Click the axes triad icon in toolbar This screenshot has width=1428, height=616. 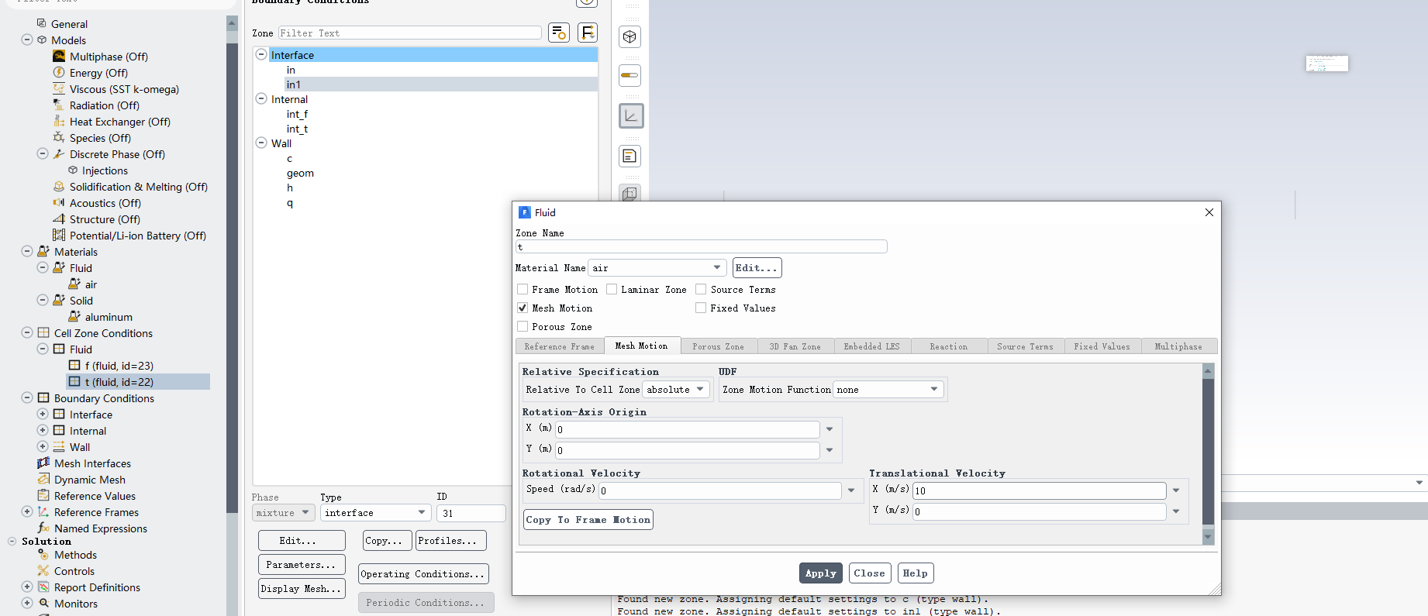pos(631,116)
